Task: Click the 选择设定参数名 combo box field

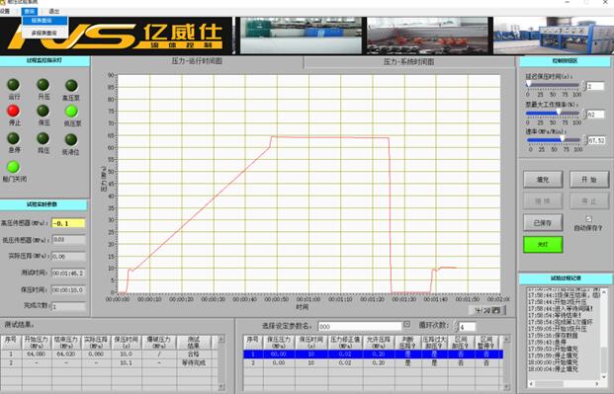Action: point(360,326)
